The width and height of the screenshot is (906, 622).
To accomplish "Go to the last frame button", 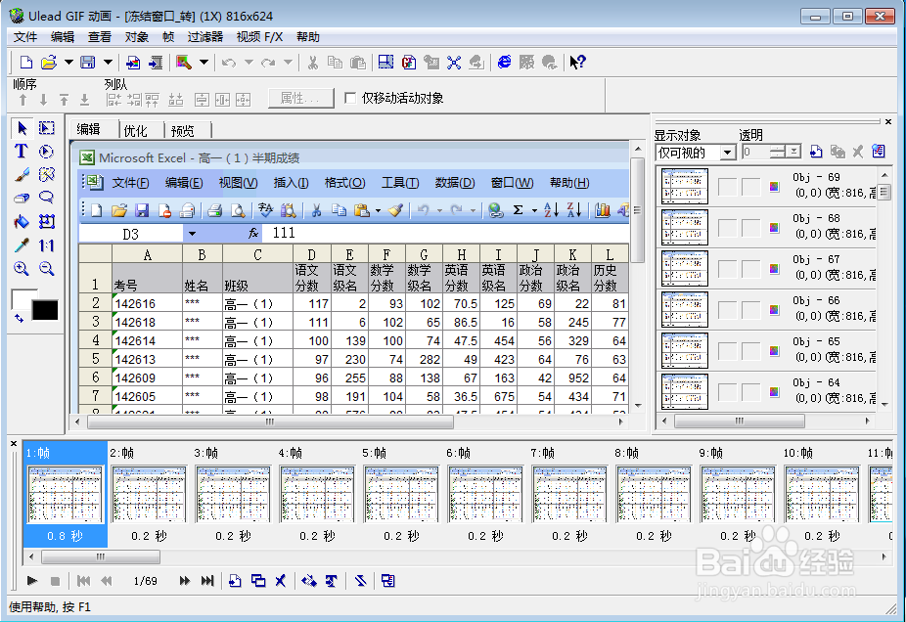I will (x=207, y=581).
